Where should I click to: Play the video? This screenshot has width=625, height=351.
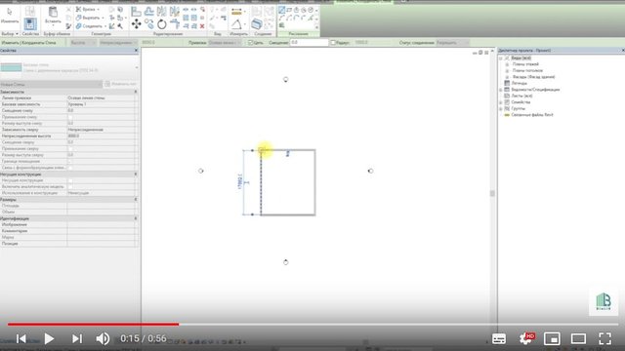(x=49, y=338)
